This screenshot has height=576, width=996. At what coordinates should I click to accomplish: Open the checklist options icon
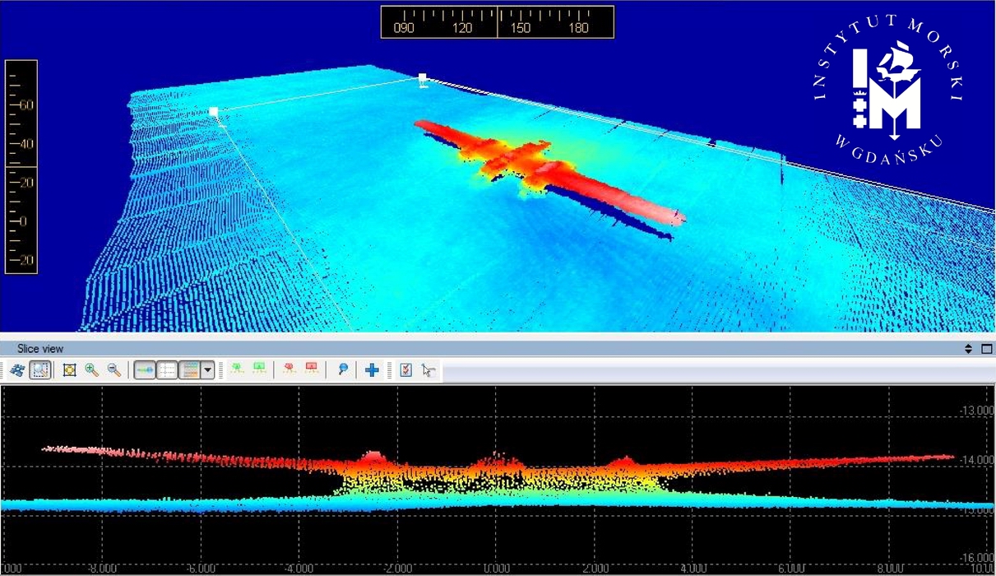point(405,370)
